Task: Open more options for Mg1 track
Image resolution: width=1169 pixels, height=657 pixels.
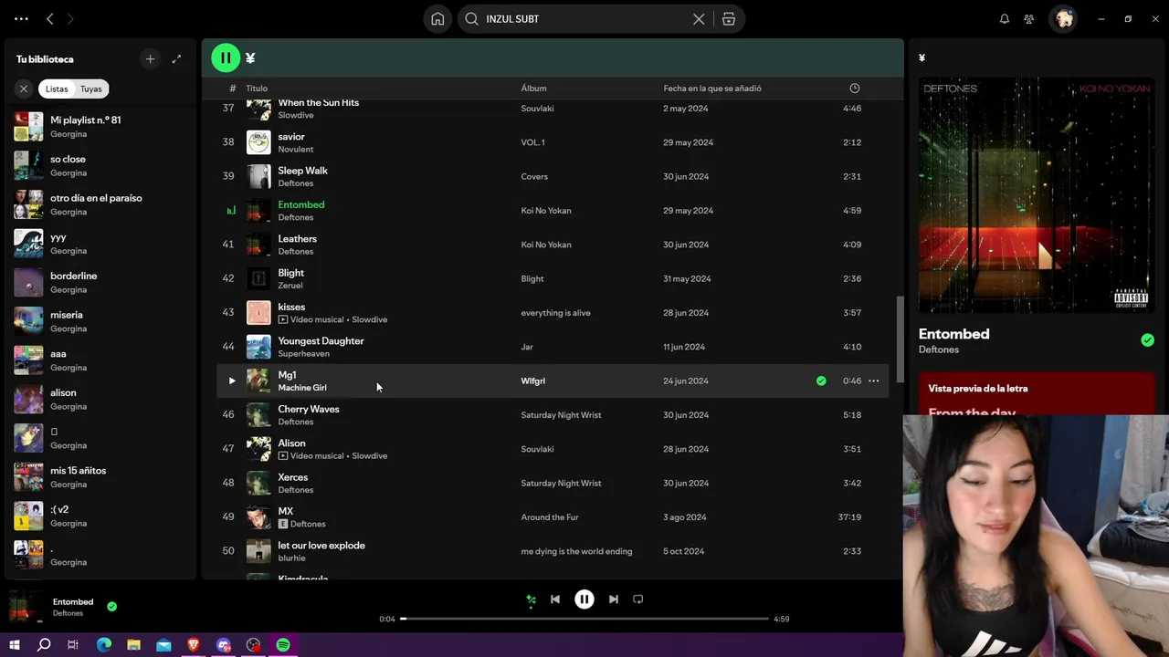Action: point(873,381)
